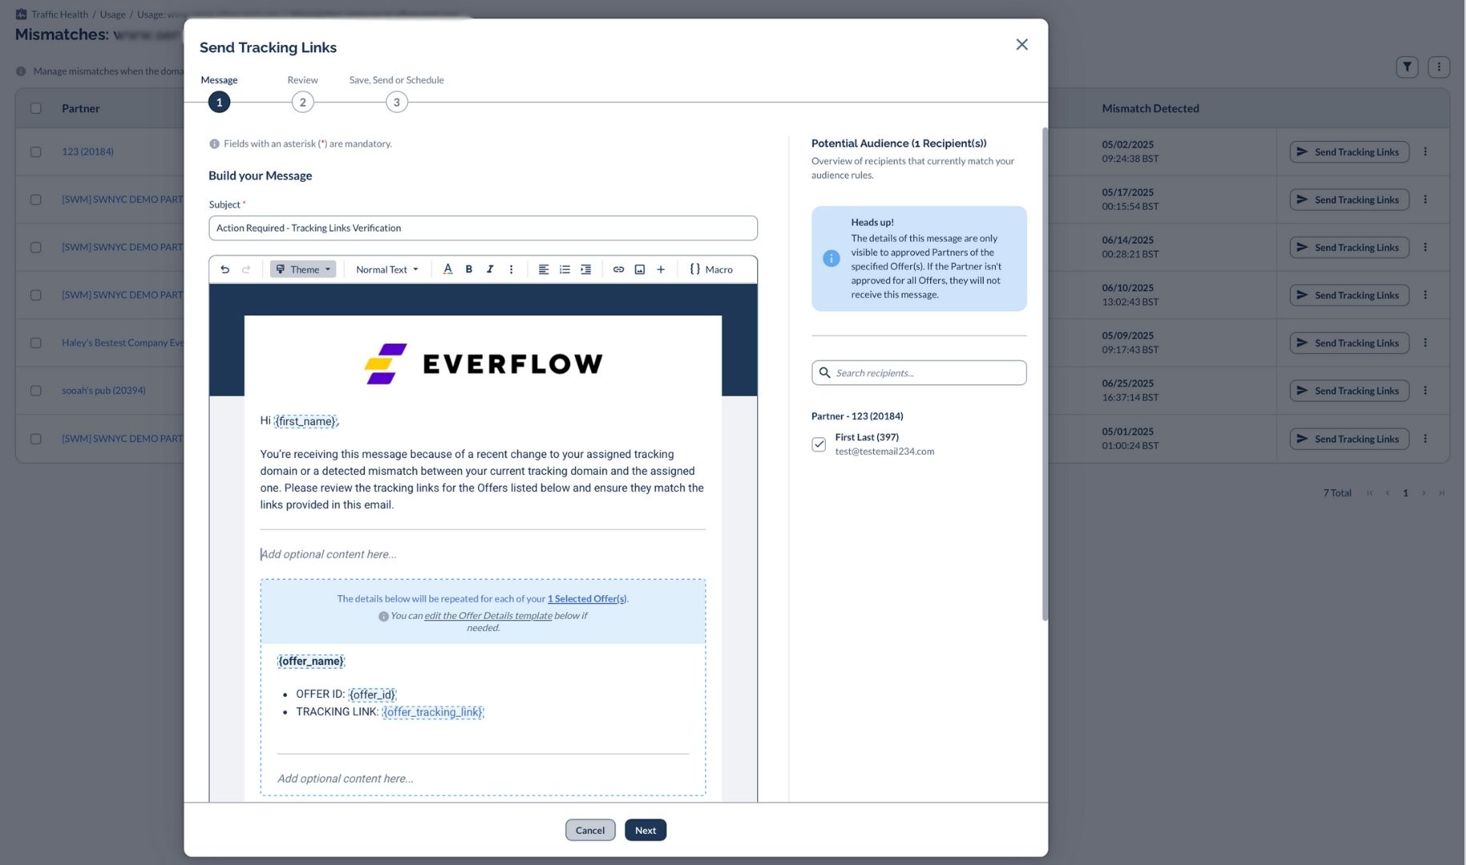The image size is (1466, 865).
Task: Open the filter icon on Mismatches page
Action: (1407, 67)
